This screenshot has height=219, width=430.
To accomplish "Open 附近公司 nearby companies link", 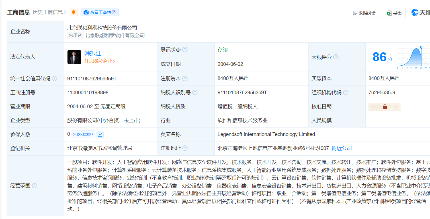I will pyautogui.click(x=342, y=148).
